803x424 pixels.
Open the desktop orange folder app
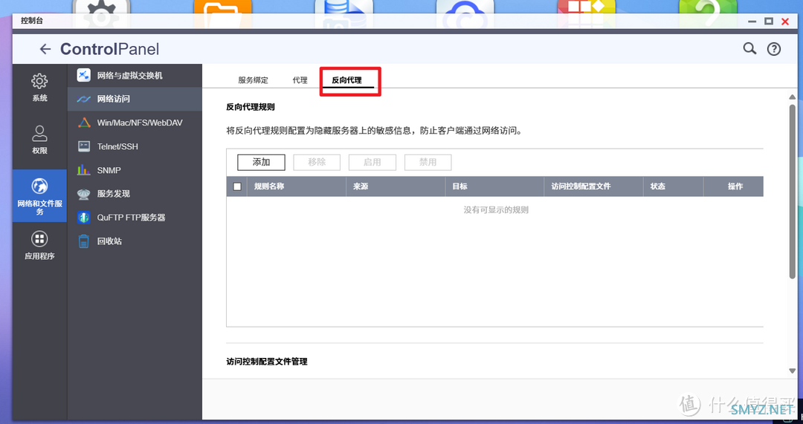pos(223,13)
